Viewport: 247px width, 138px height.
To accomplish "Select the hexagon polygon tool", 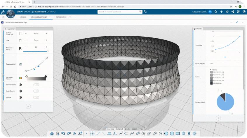I will (x=172, y=134).
